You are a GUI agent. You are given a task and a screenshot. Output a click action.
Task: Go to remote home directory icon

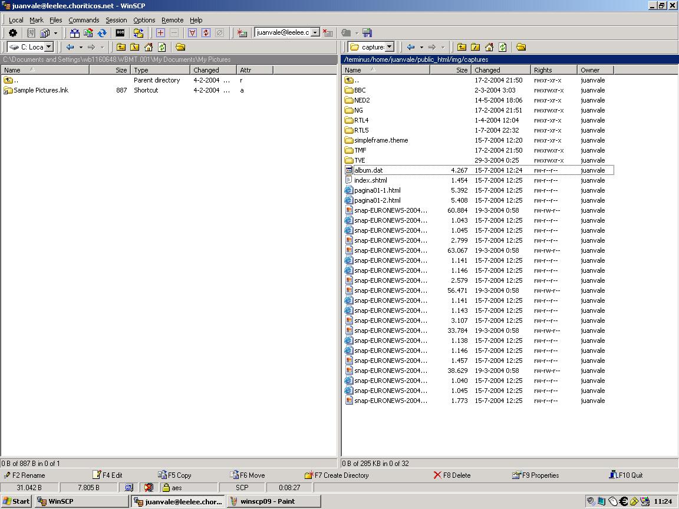point(489,47)
